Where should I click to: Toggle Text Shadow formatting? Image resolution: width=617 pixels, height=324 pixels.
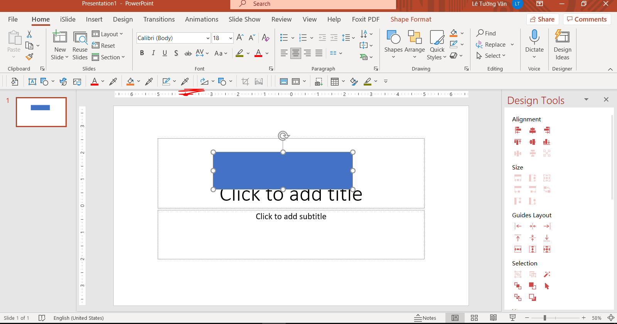176,53
